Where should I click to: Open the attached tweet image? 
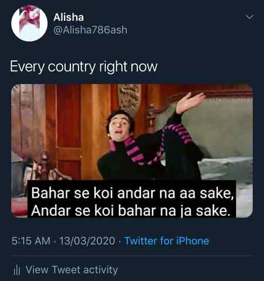point(132,151)
